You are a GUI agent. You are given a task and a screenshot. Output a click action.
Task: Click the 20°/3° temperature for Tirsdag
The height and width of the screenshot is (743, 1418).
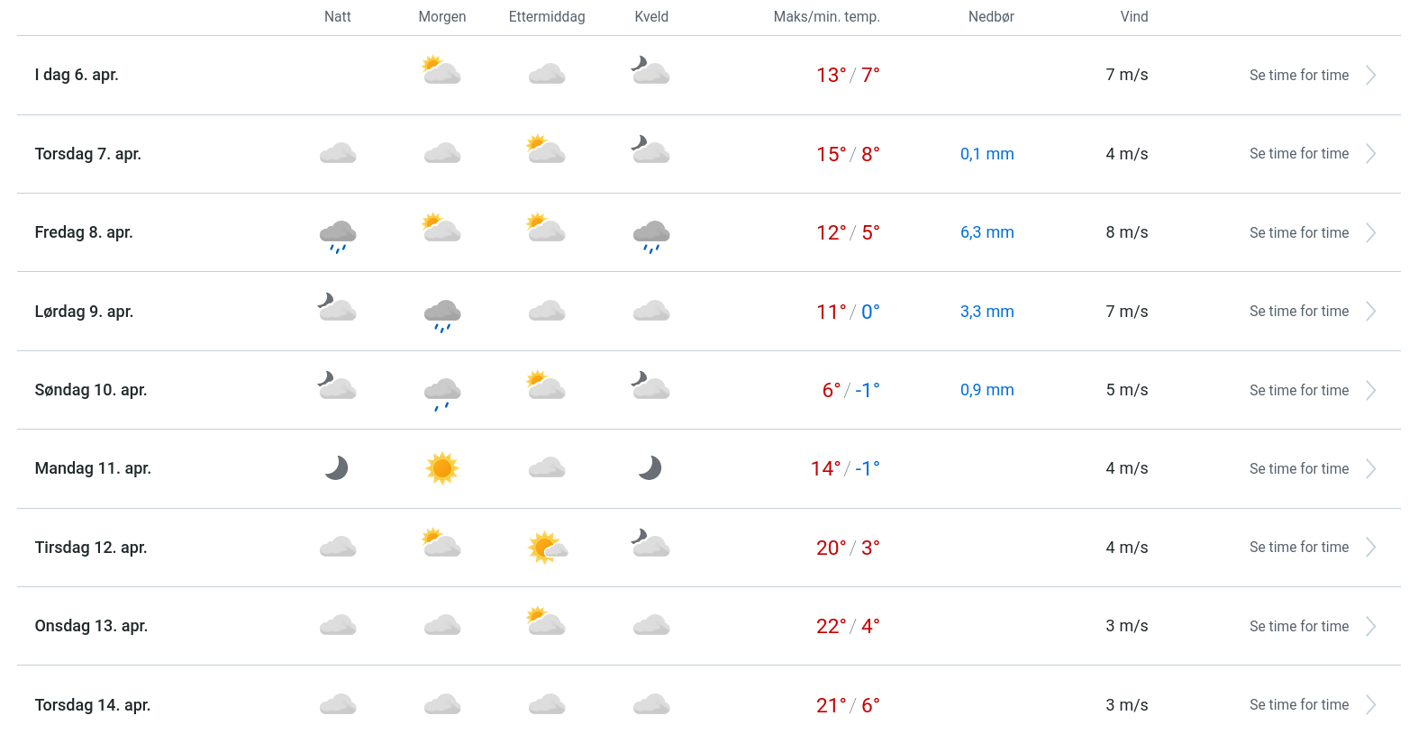847,548
